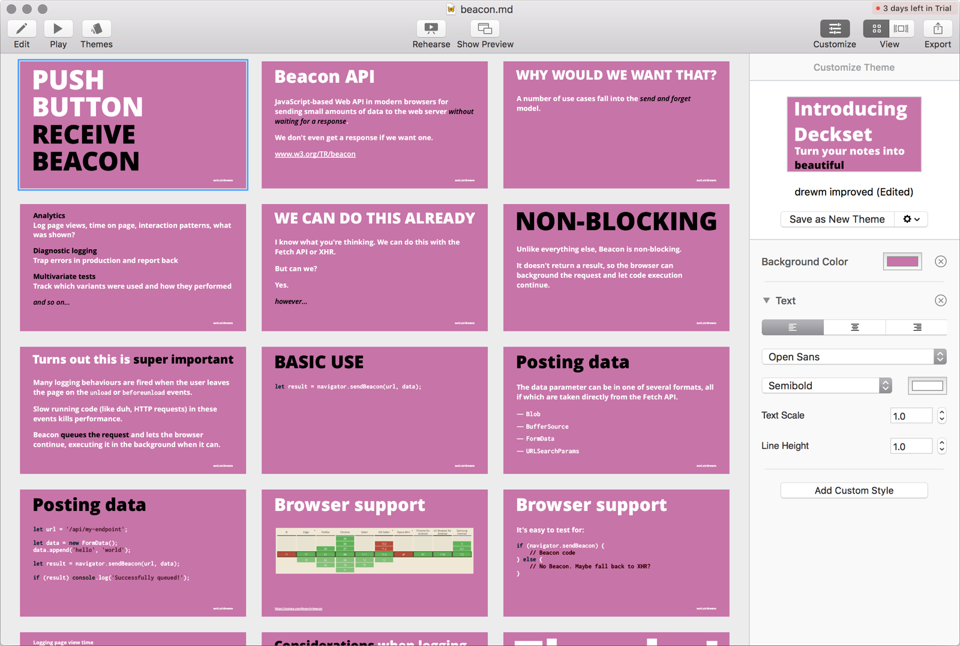Remove the Text style customization
This screenshot has height=646, width=960.
[x=941, y=300]
